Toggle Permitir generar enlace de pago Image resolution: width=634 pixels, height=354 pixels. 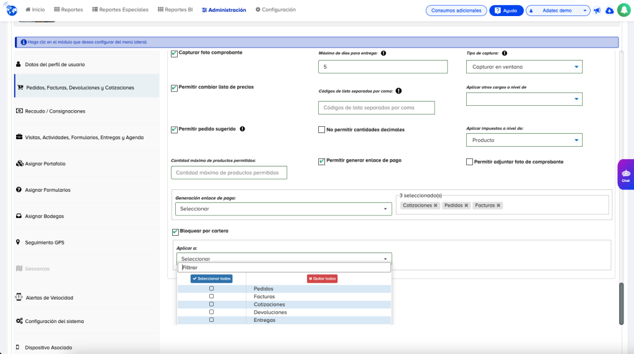321,162
